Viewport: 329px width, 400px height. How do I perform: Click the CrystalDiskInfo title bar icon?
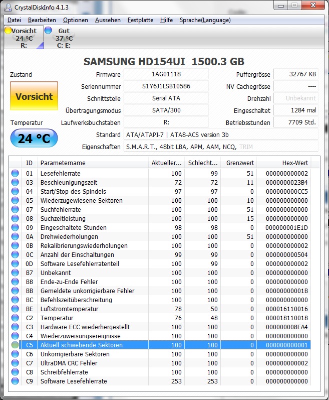[8, 8]
